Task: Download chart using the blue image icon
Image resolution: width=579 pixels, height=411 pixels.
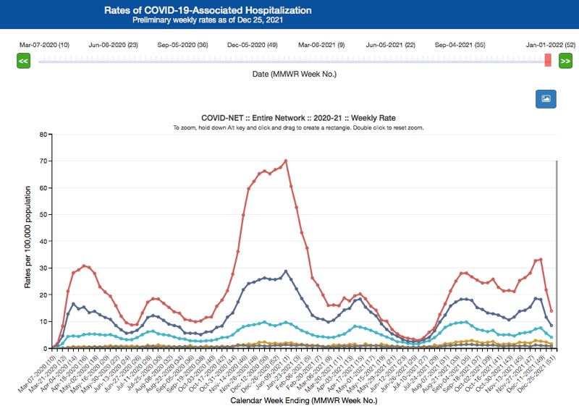Action: click(546, 98)
